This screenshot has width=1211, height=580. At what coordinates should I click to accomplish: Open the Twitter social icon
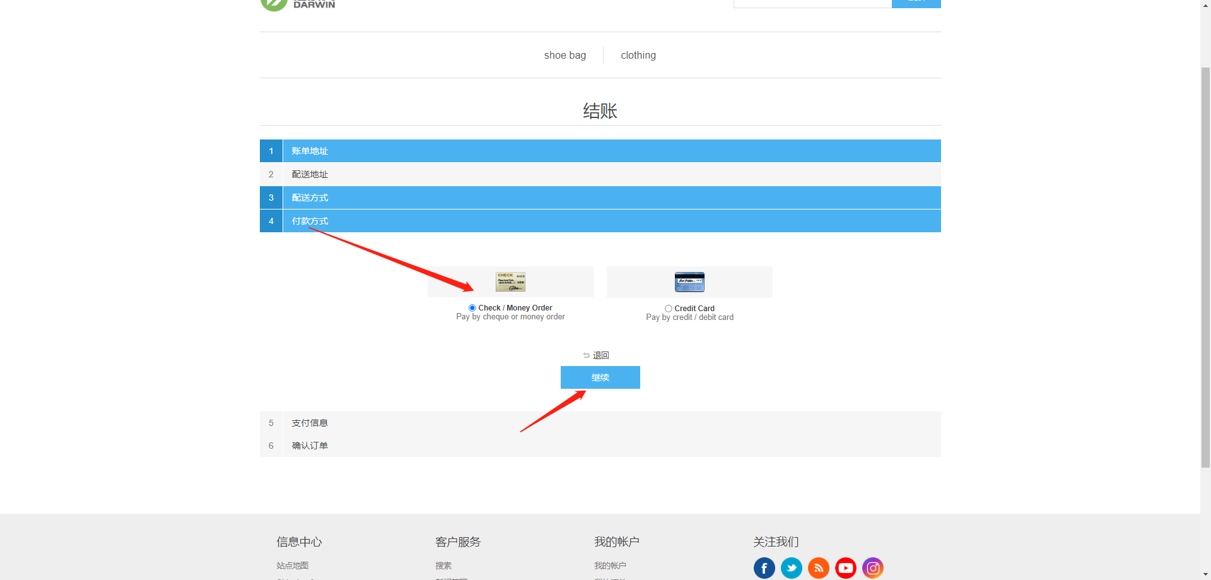coord(791,568)
